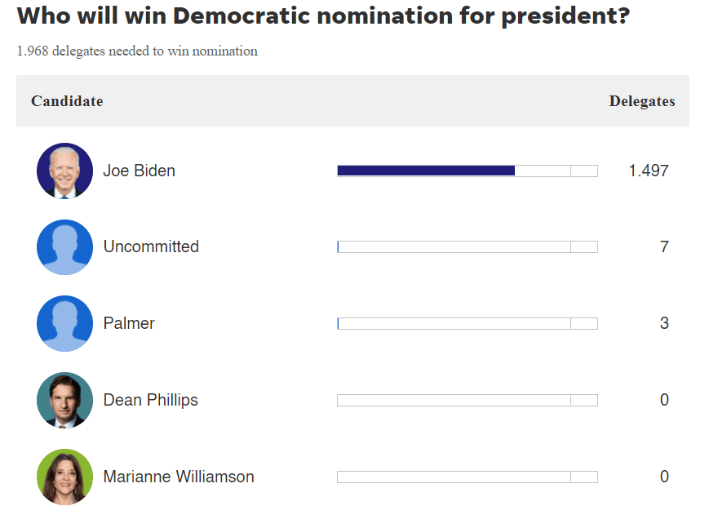Click Marianne Williamson's empty delegate bar
This screenshot has height=528, width=718.
pyautogui.click(x=467, y=477)
